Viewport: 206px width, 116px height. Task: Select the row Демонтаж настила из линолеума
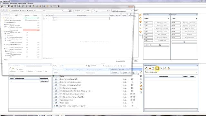[96, 82]
